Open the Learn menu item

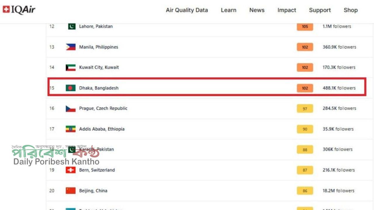pyautogui.click(x=228, y=10)
